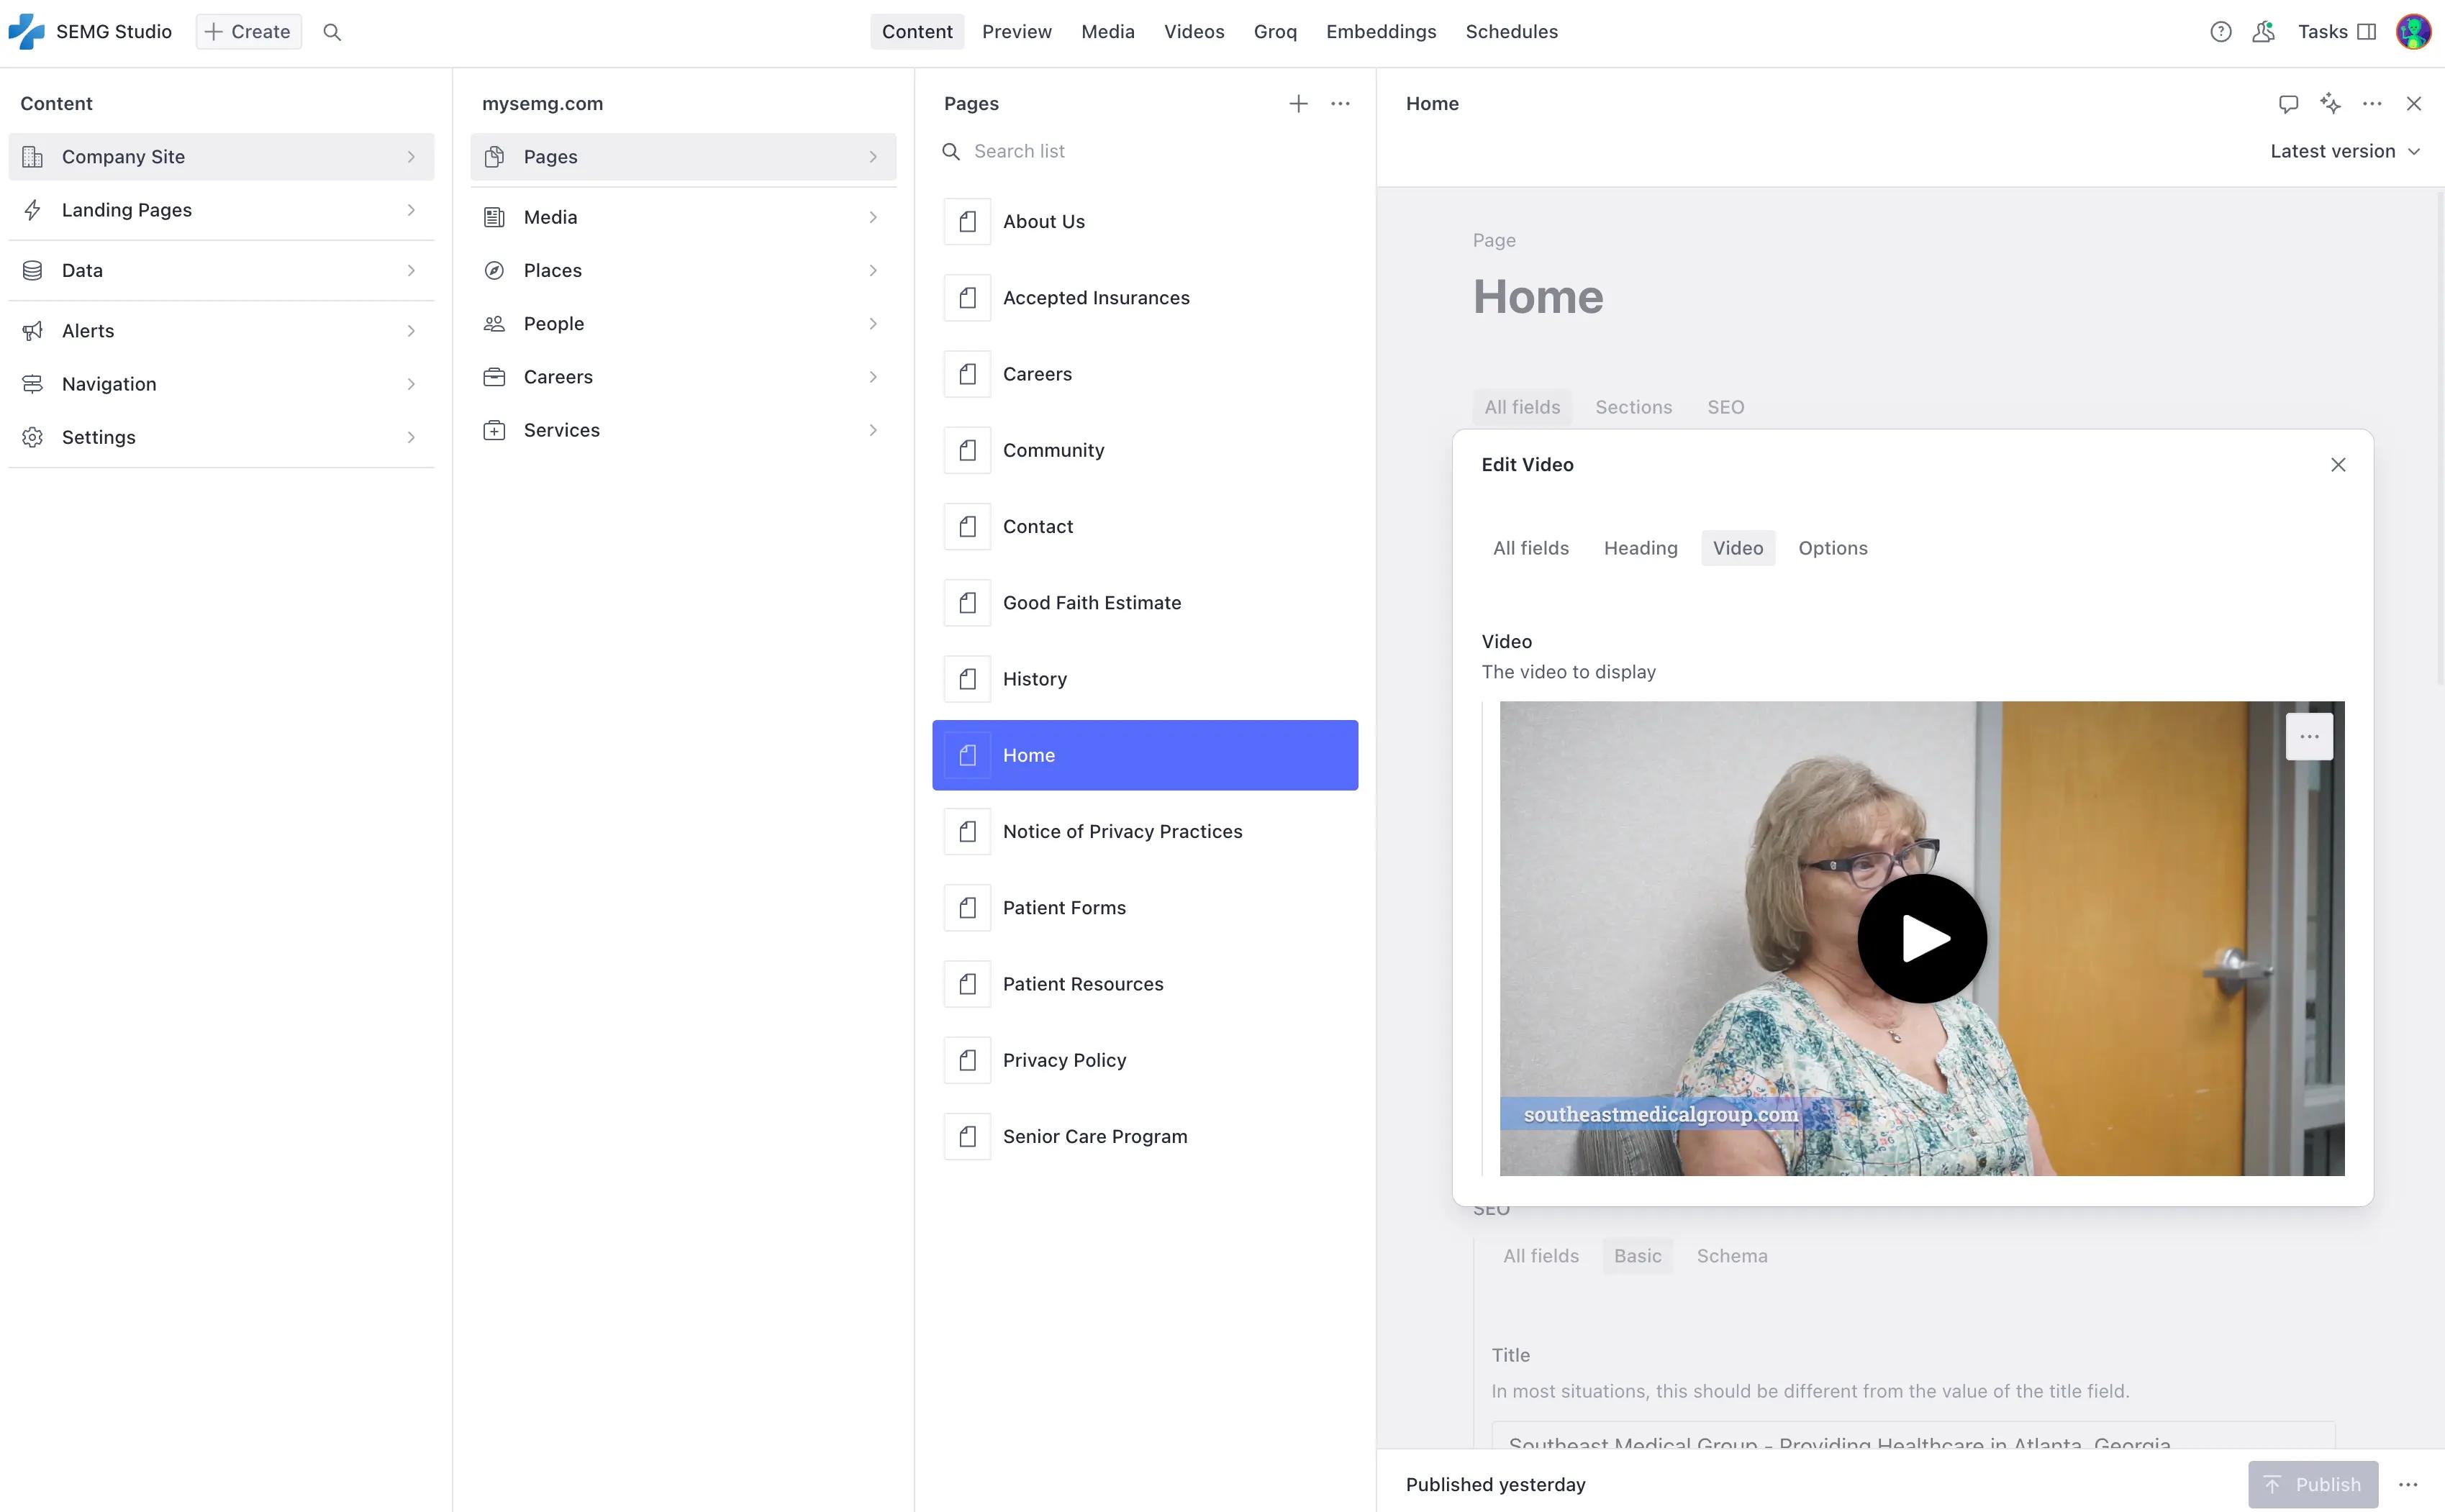Click the Create button
The width and height of the screenshot is (2445, 1512).
[248, 32]
